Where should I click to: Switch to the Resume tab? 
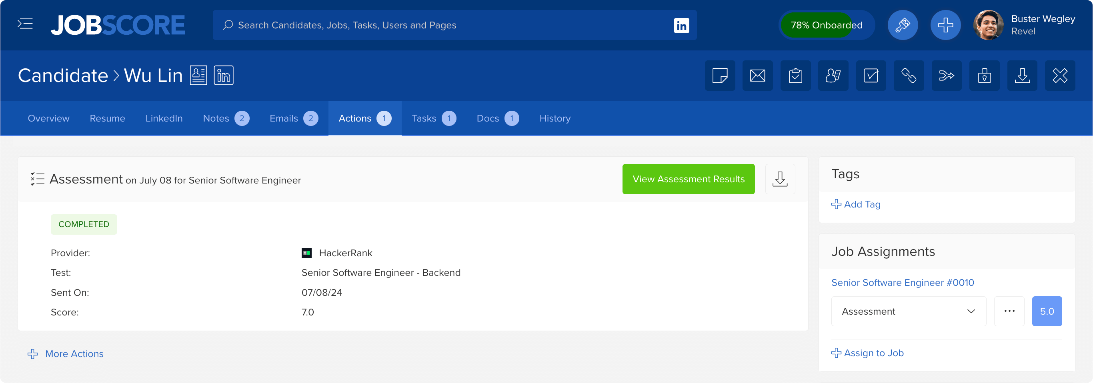[107, 118]
